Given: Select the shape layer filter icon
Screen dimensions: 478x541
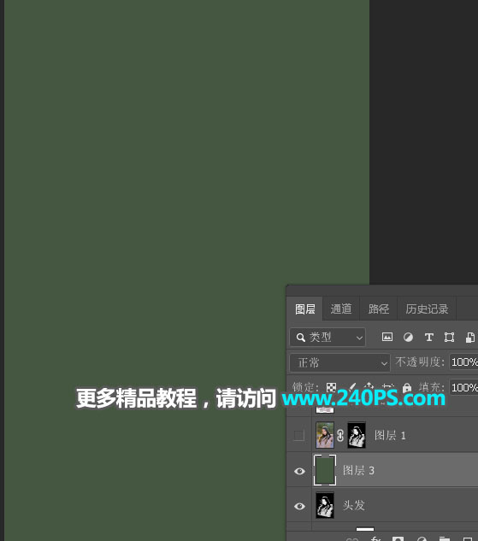Looking at the screenshot, I should 449,337.
